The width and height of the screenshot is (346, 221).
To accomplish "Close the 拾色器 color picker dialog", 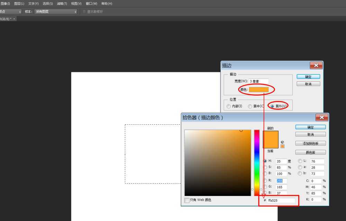I will [x=321, y=117].
